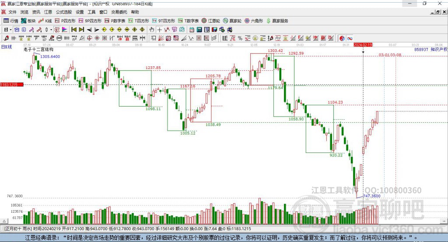
Task: Open the 交易委托 menu
Action: click(119, 12)
